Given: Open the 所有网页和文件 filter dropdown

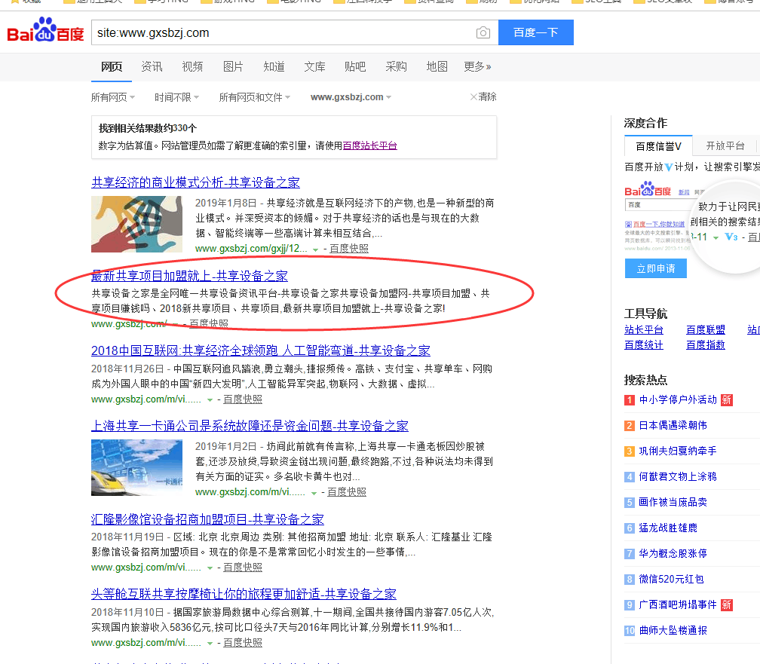Looking at the screenshot, I should pos(255,97).
